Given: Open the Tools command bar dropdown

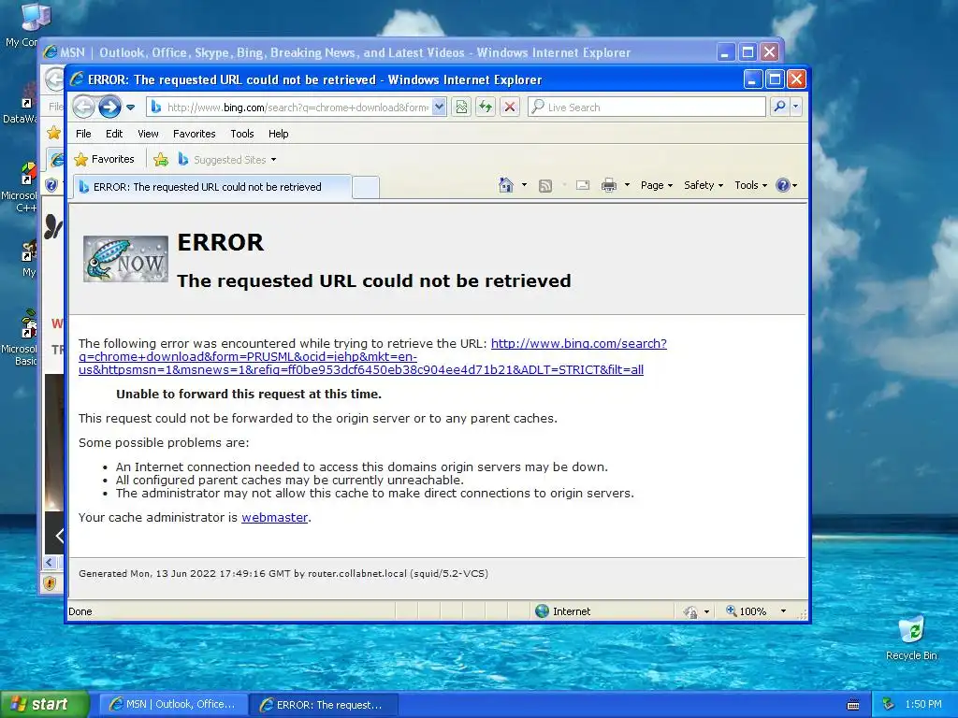Looking at the screenshot, I should point(750,185).
